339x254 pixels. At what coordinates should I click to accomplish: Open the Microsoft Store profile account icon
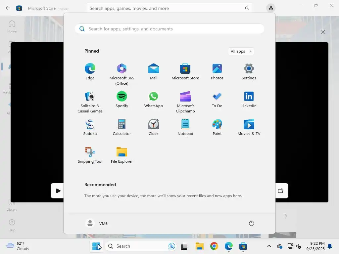pos(271,8)
